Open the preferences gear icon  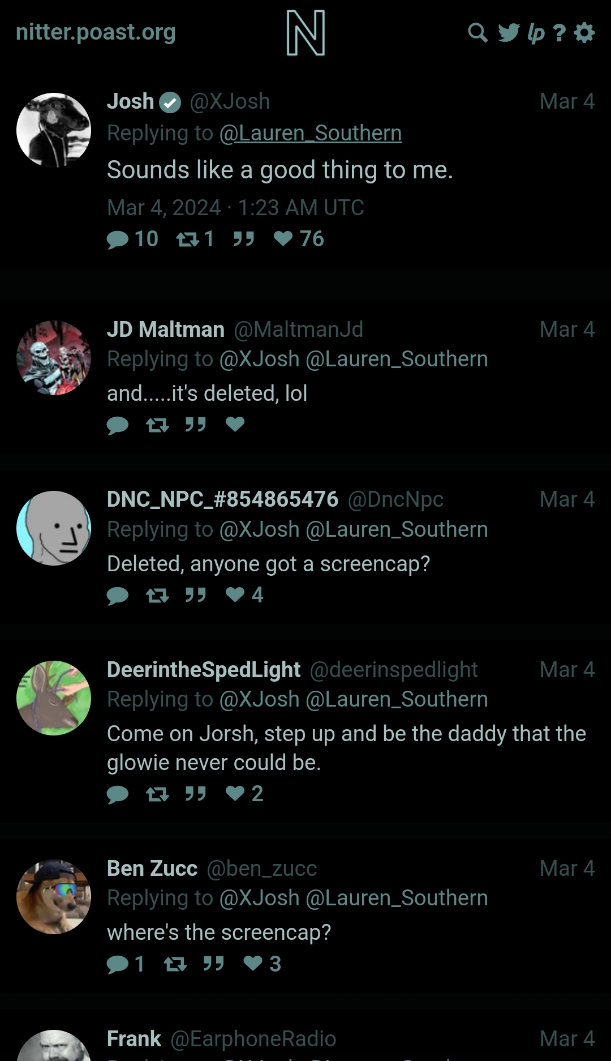pos(584,33)
